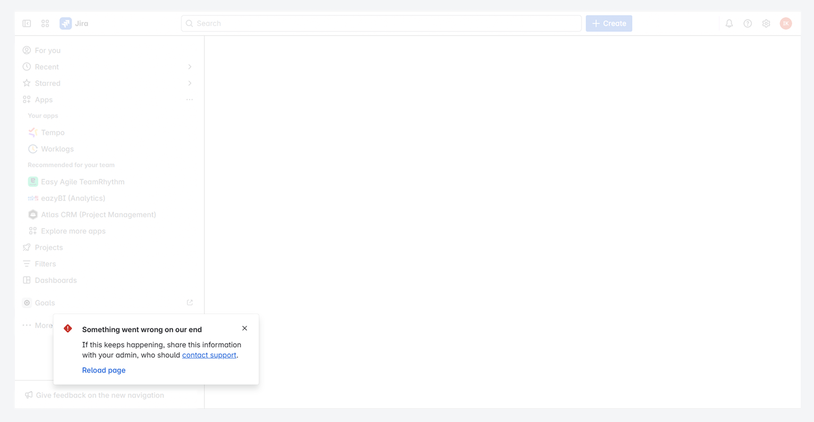Click the Explore more apps icon
This screenshot has height=422, width=814.
point(33,231)
